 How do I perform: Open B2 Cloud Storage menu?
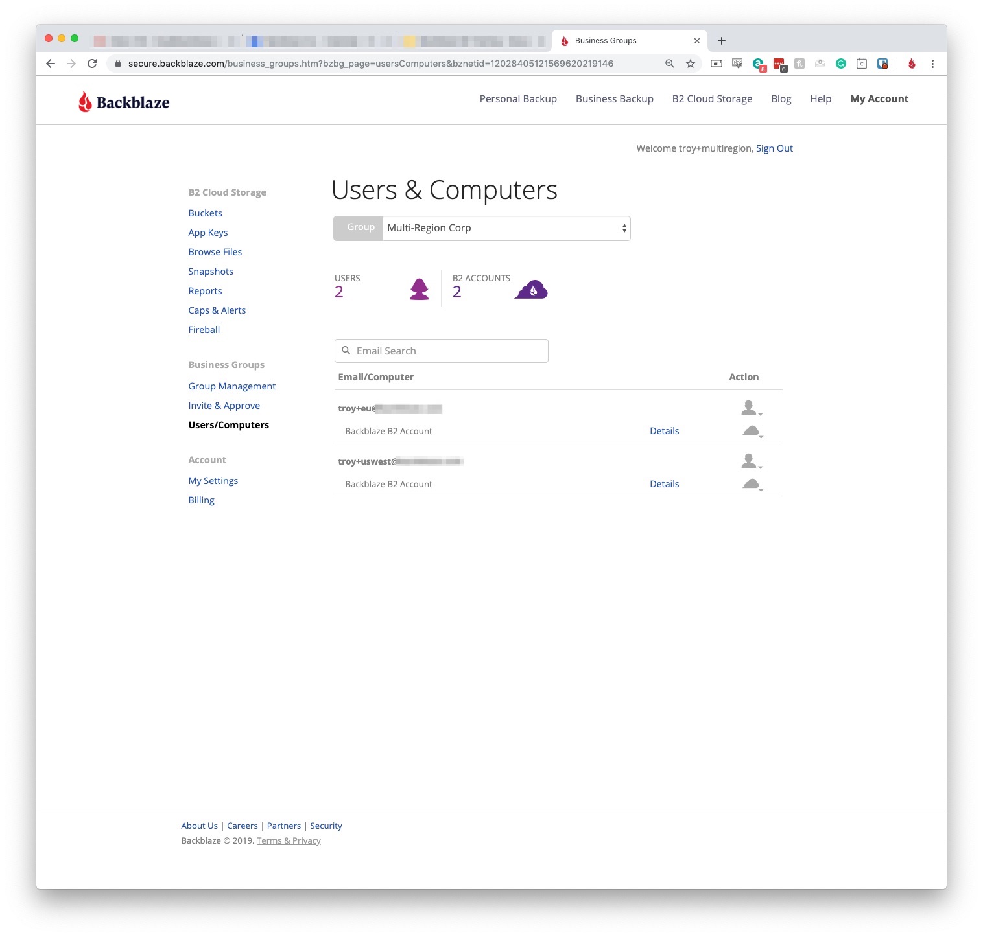coord(712,98)
